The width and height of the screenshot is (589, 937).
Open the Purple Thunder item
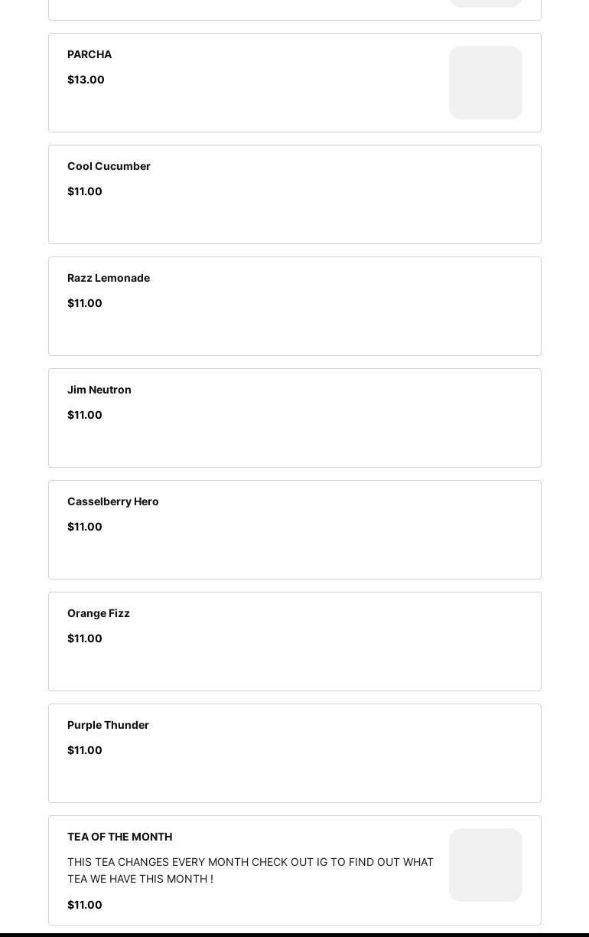pos(108,725)
